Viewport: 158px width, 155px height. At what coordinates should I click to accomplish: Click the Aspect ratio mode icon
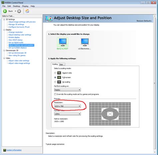click(x=59, y=73)
